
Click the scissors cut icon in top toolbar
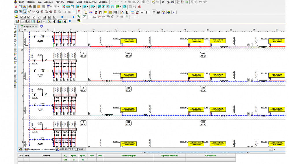(125, 2)
